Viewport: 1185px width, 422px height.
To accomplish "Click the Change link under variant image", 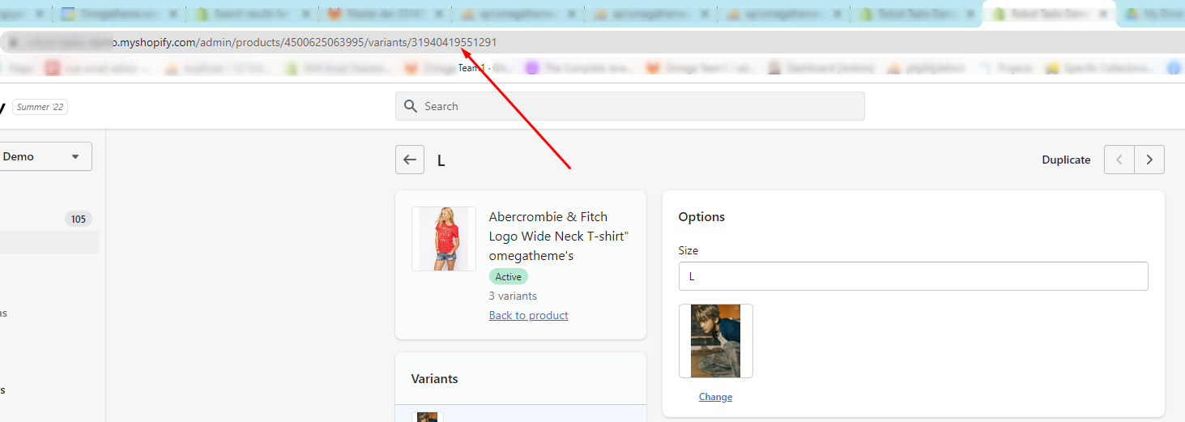I will pos(715,397).
